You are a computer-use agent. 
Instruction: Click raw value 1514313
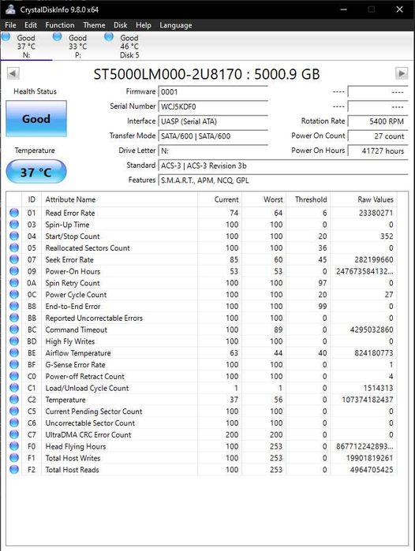coord(378,388)
